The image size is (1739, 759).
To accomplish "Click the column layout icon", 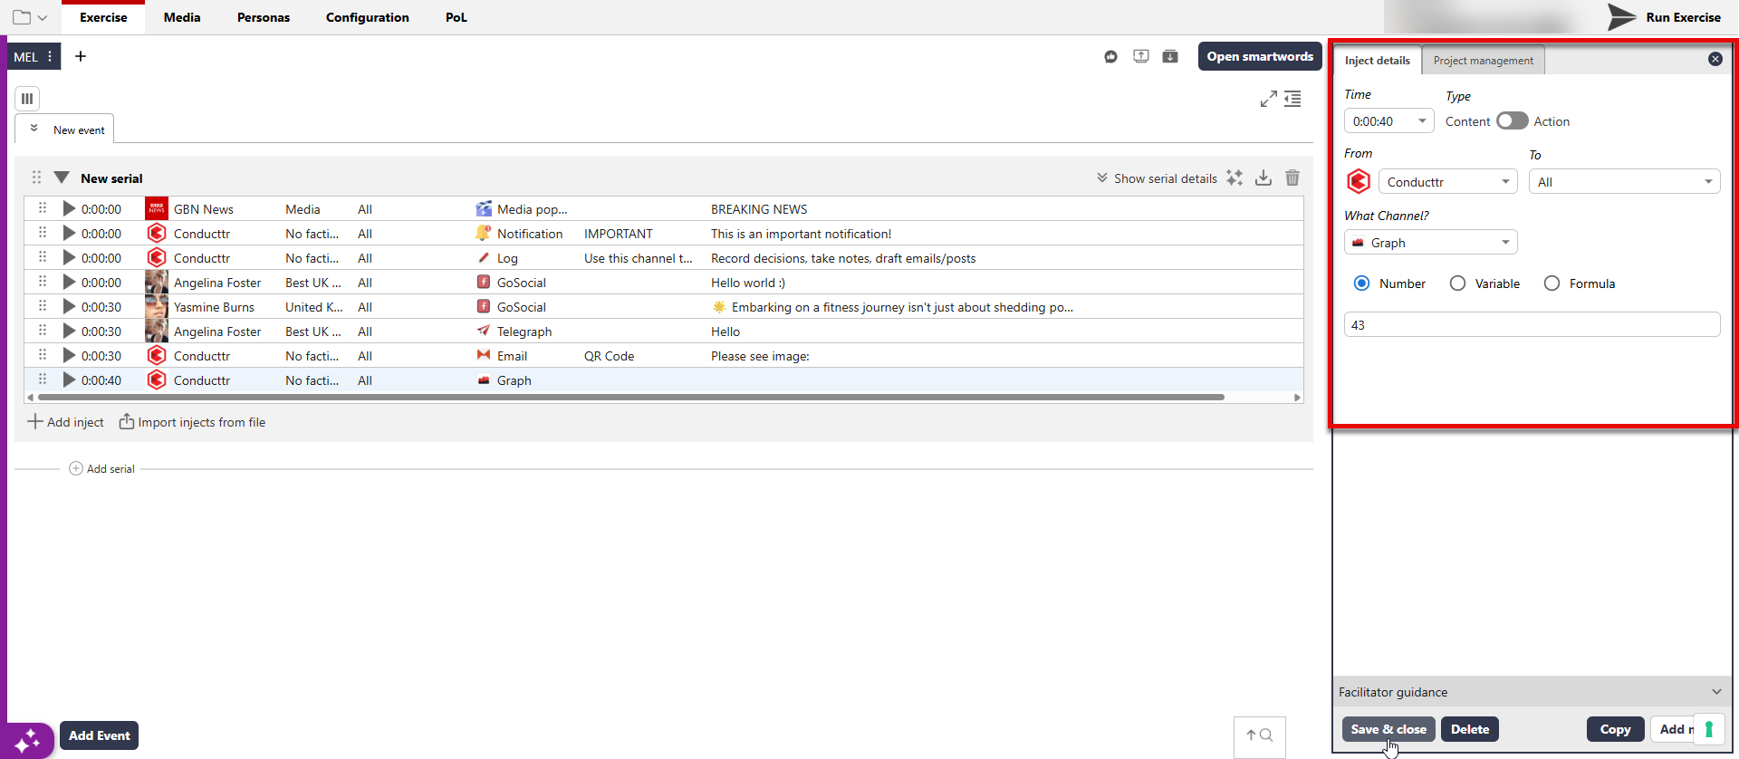I will [x=27, y=99].
